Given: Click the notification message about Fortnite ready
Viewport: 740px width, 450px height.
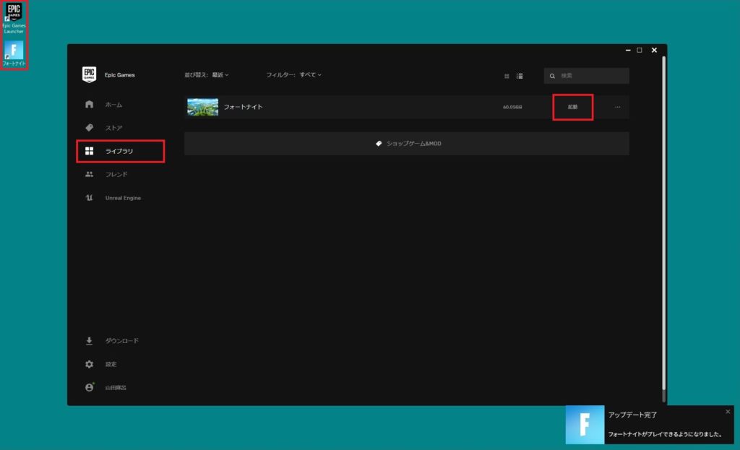Looking at the screenshot, I should click(x=665, y=434).
